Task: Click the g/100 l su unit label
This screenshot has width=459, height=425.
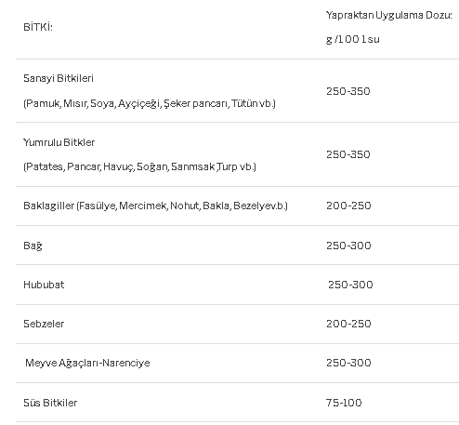Action: (353, 39)
